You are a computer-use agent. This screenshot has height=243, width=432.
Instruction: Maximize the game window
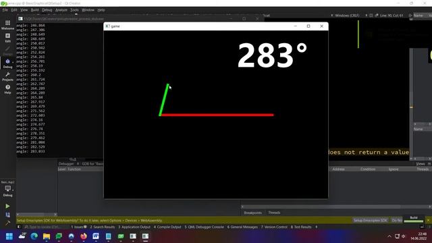[x=308, y=26]
